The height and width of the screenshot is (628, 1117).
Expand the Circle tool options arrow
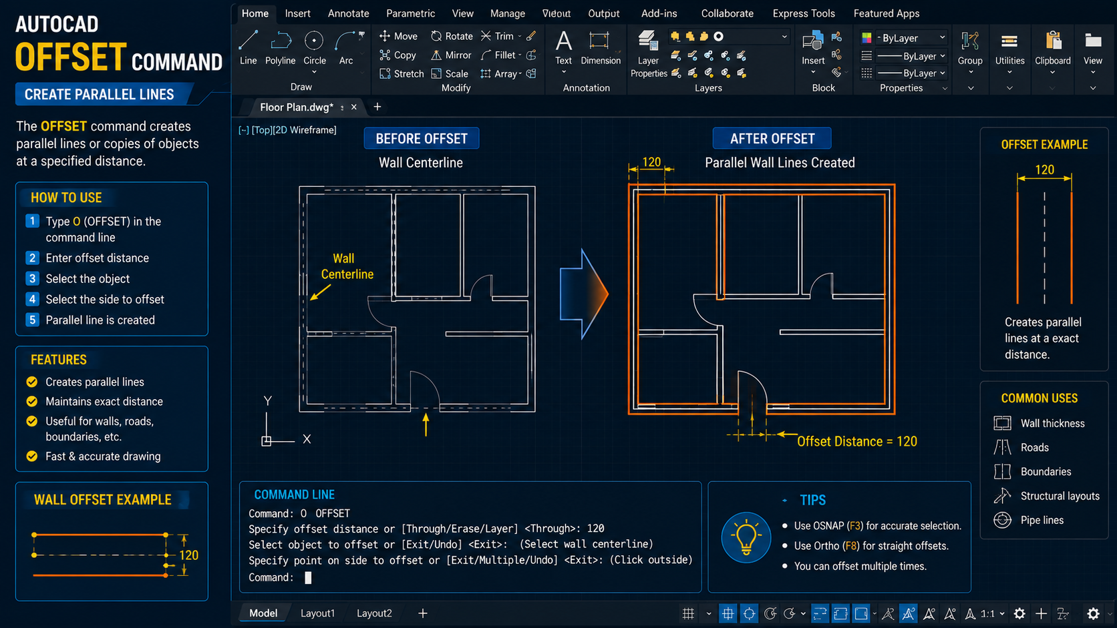click(314, 72)
